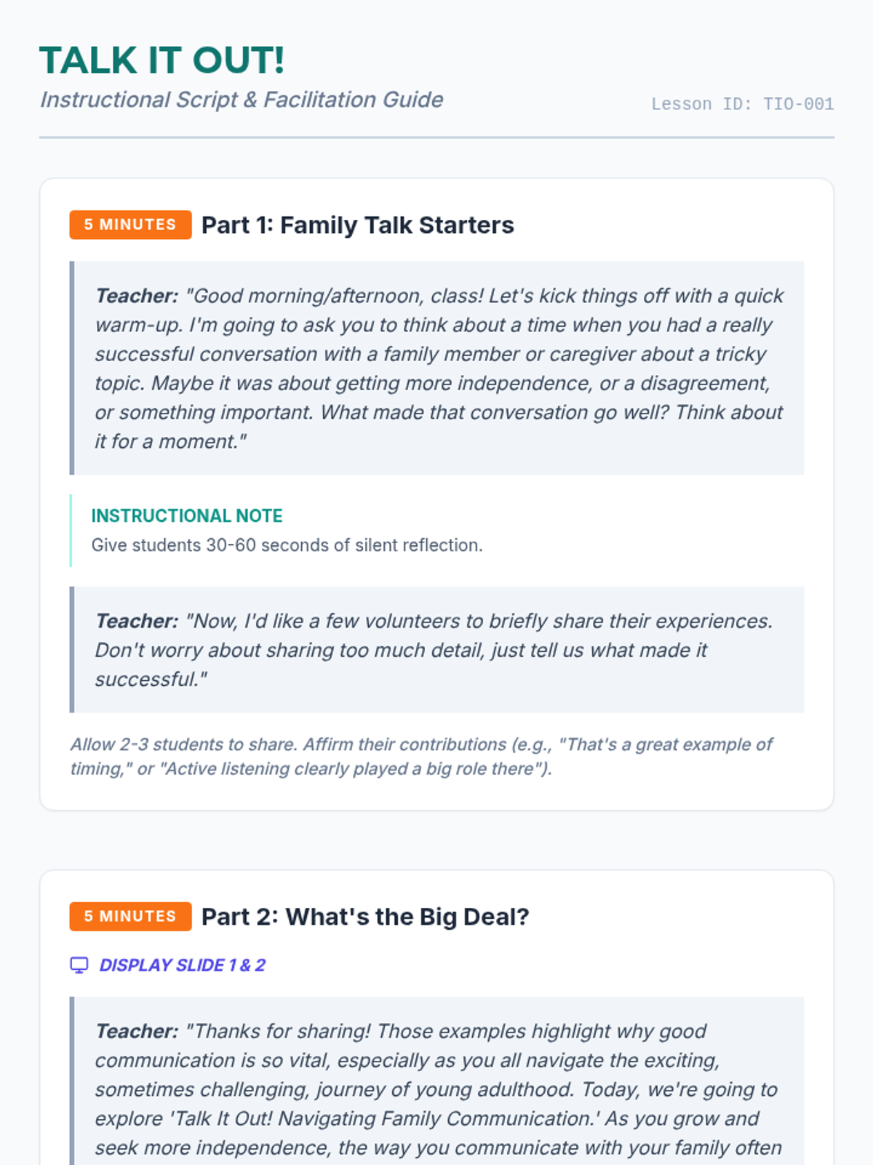This screenshot has width=873, height=1165.
Task: Click the monitor icon beside Display Slide
Action: pyautogui.click(x=79, y=965)
